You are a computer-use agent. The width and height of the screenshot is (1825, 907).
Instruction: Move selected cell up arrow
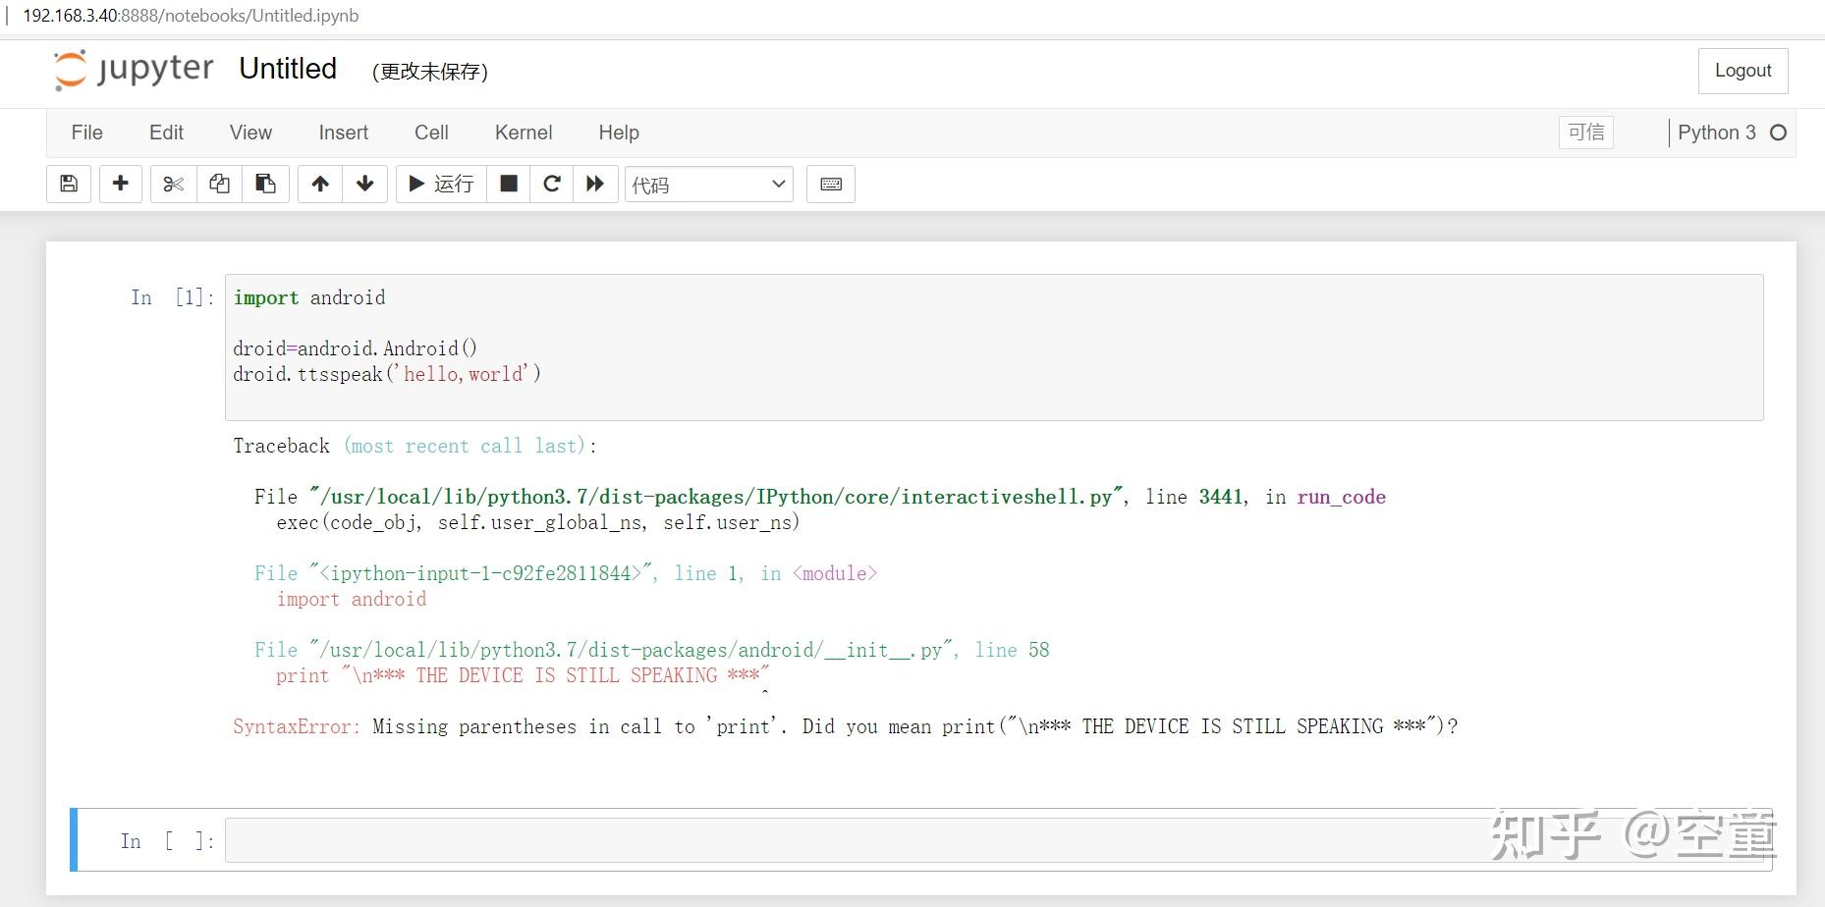(320, 184)
